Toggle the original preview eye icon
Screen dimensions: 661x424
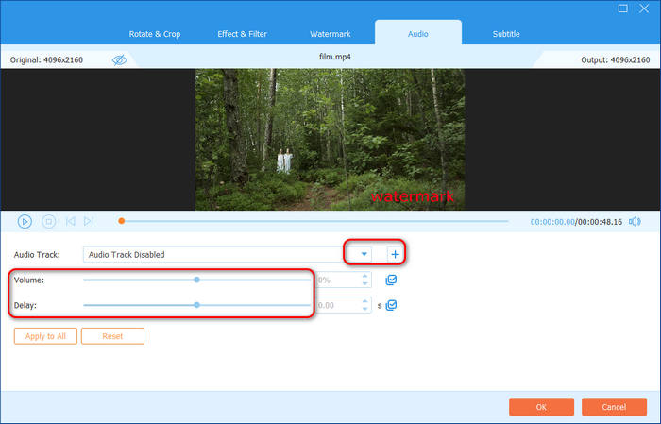point(119,59)
